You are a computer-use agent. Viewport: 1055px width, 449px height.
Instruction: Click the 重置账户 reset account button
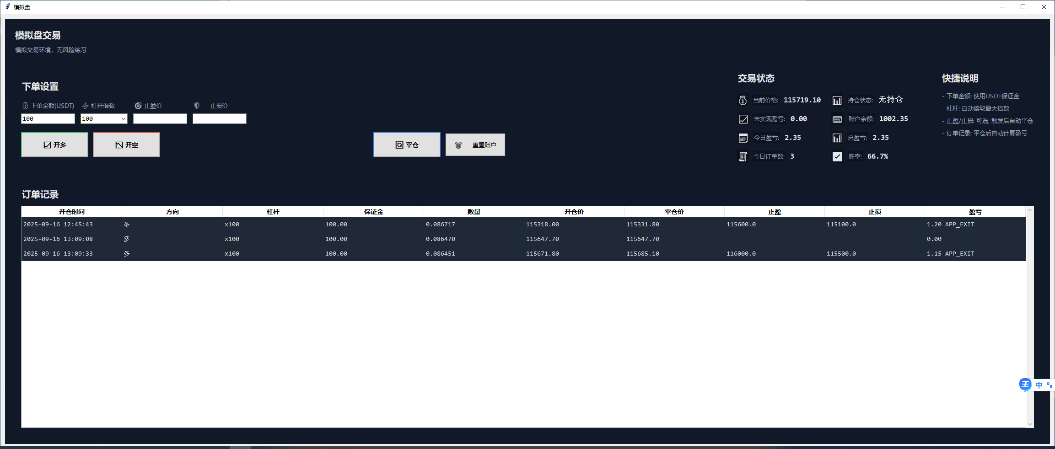[475, 145]
